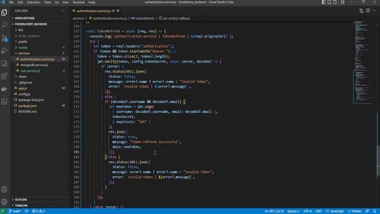380x214 pixels.
Task: Open Remote Explorer in activity bar
Action: click(x=4, y=64)
